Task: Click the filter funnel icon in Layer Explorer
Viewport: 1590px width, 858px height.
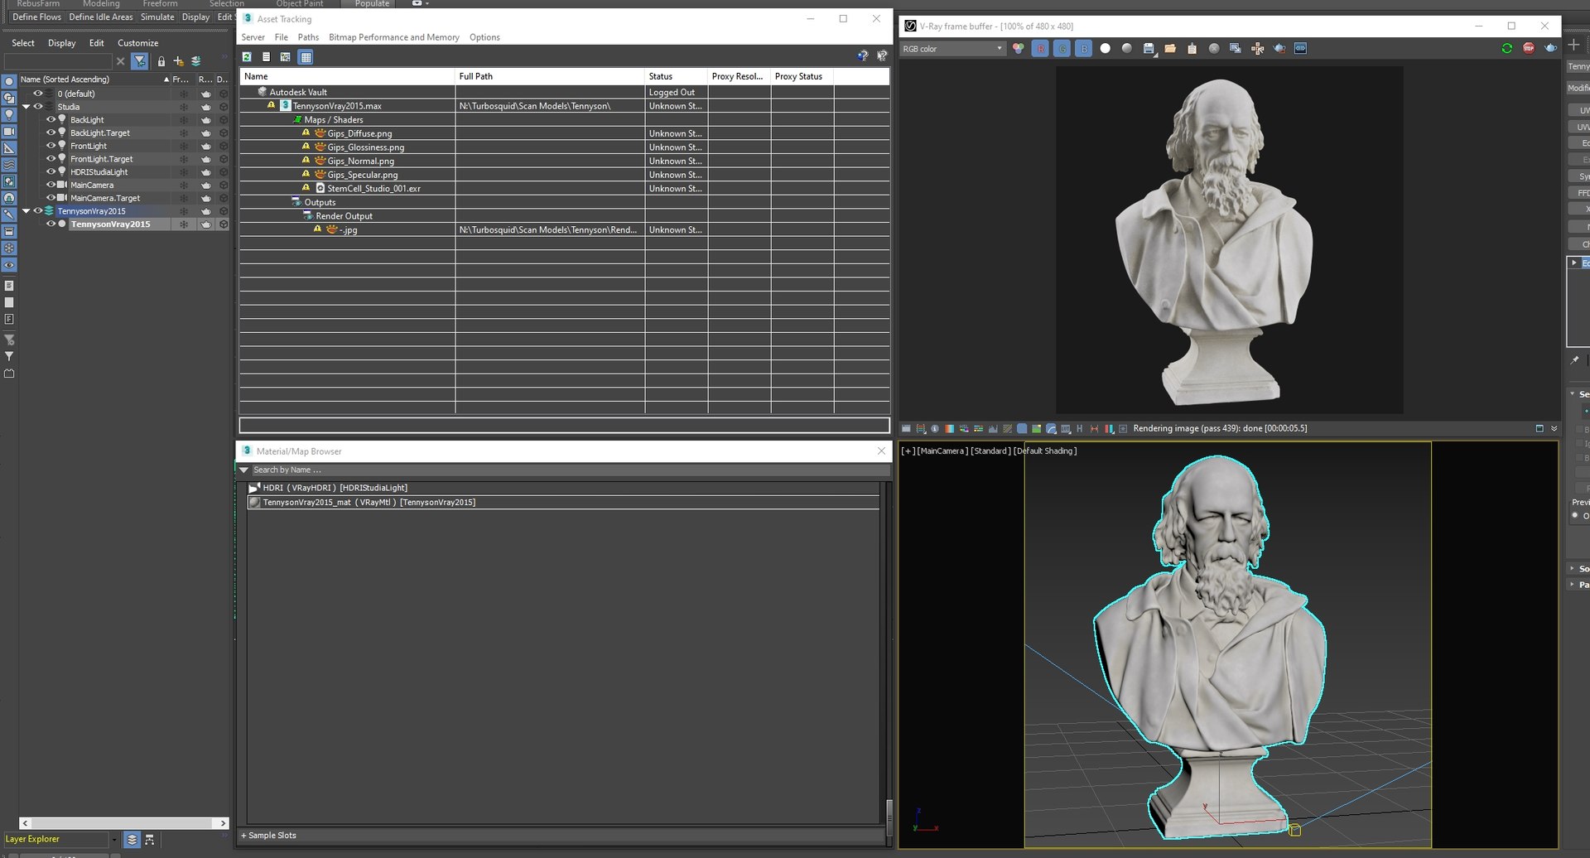Action: coord(140,61)
